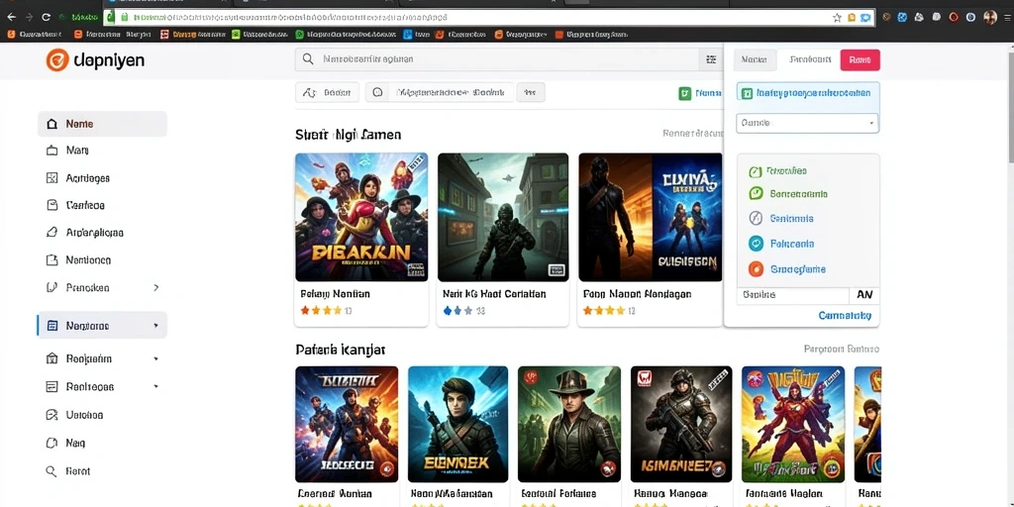The width and height of the screenshot is (1014, 507).
Task: Open the profile avatar in browser toolbar
Action: point(990,18)
